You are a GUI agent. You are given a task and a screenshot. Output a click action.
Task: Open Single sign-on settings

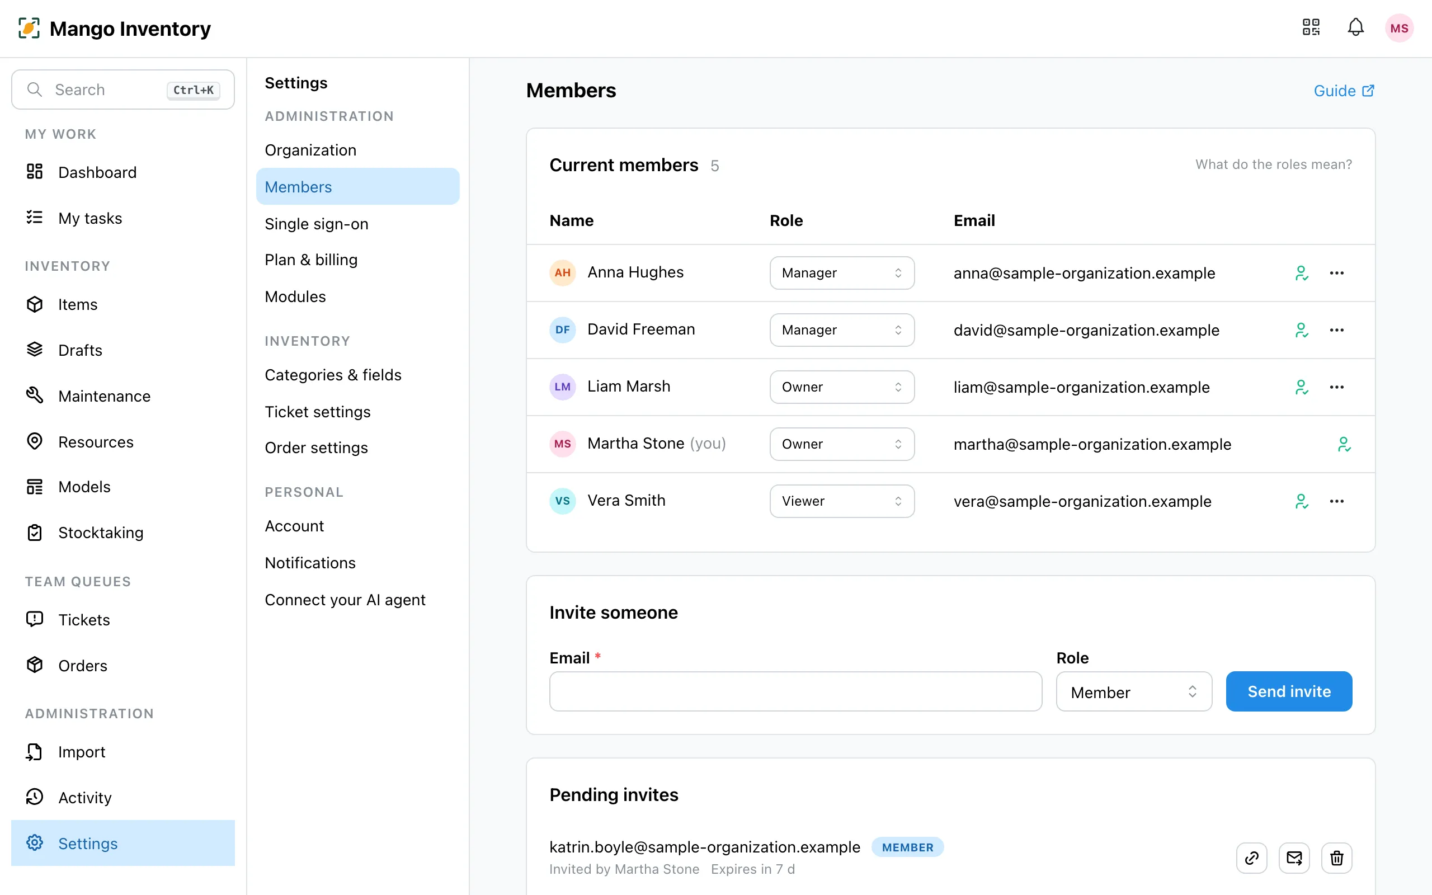coord(357,224)
